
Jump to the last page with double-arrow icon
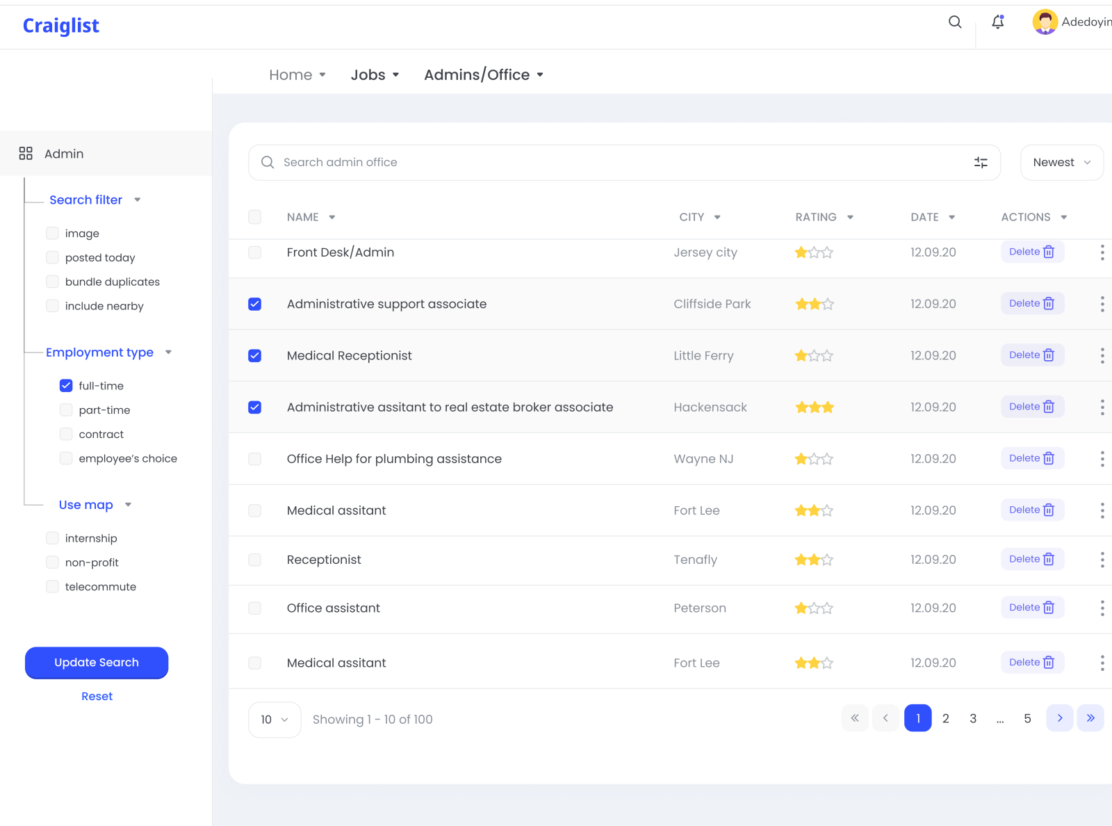(x=1090, y=718)
